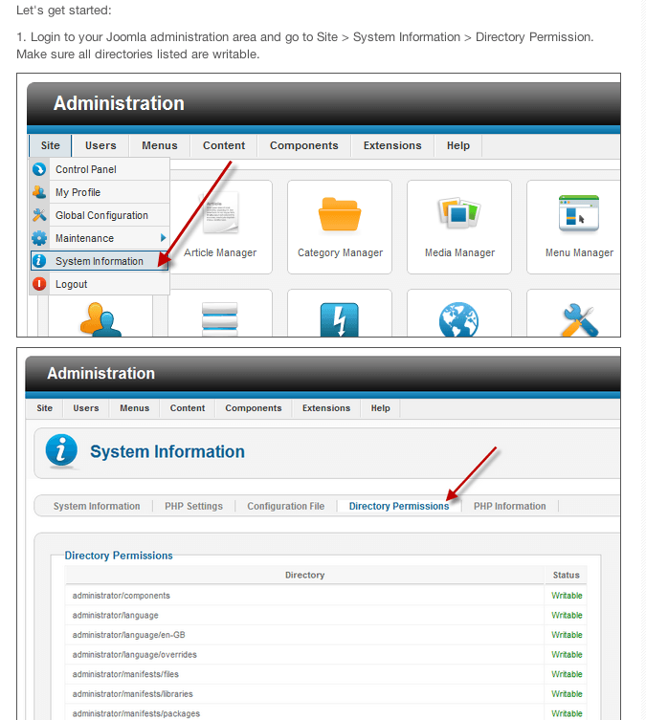Open the Site menu in upper screenshot
This screenshot has width=646, height=720.
point(51,145)
